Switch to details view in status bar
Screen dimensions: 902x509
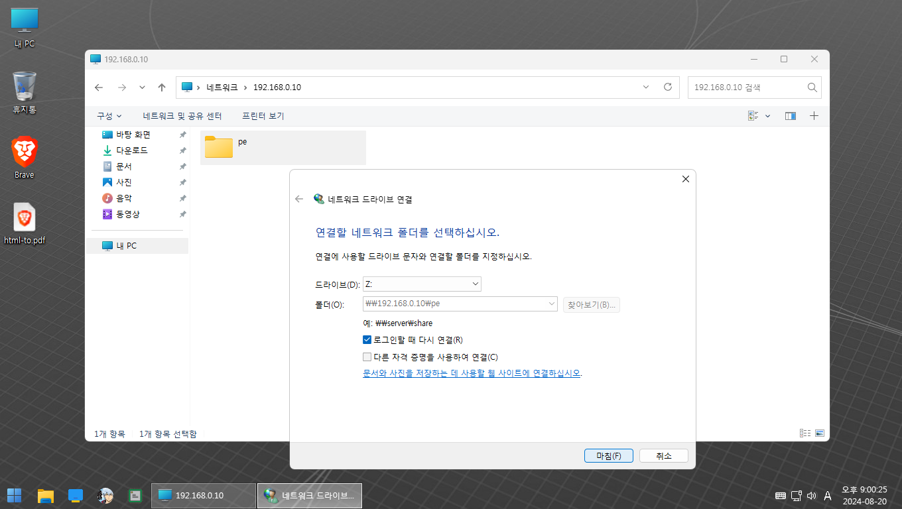tap(805, 433)
